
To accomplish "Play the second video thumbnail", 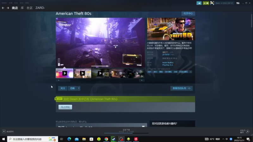I will tap(83, 73).
